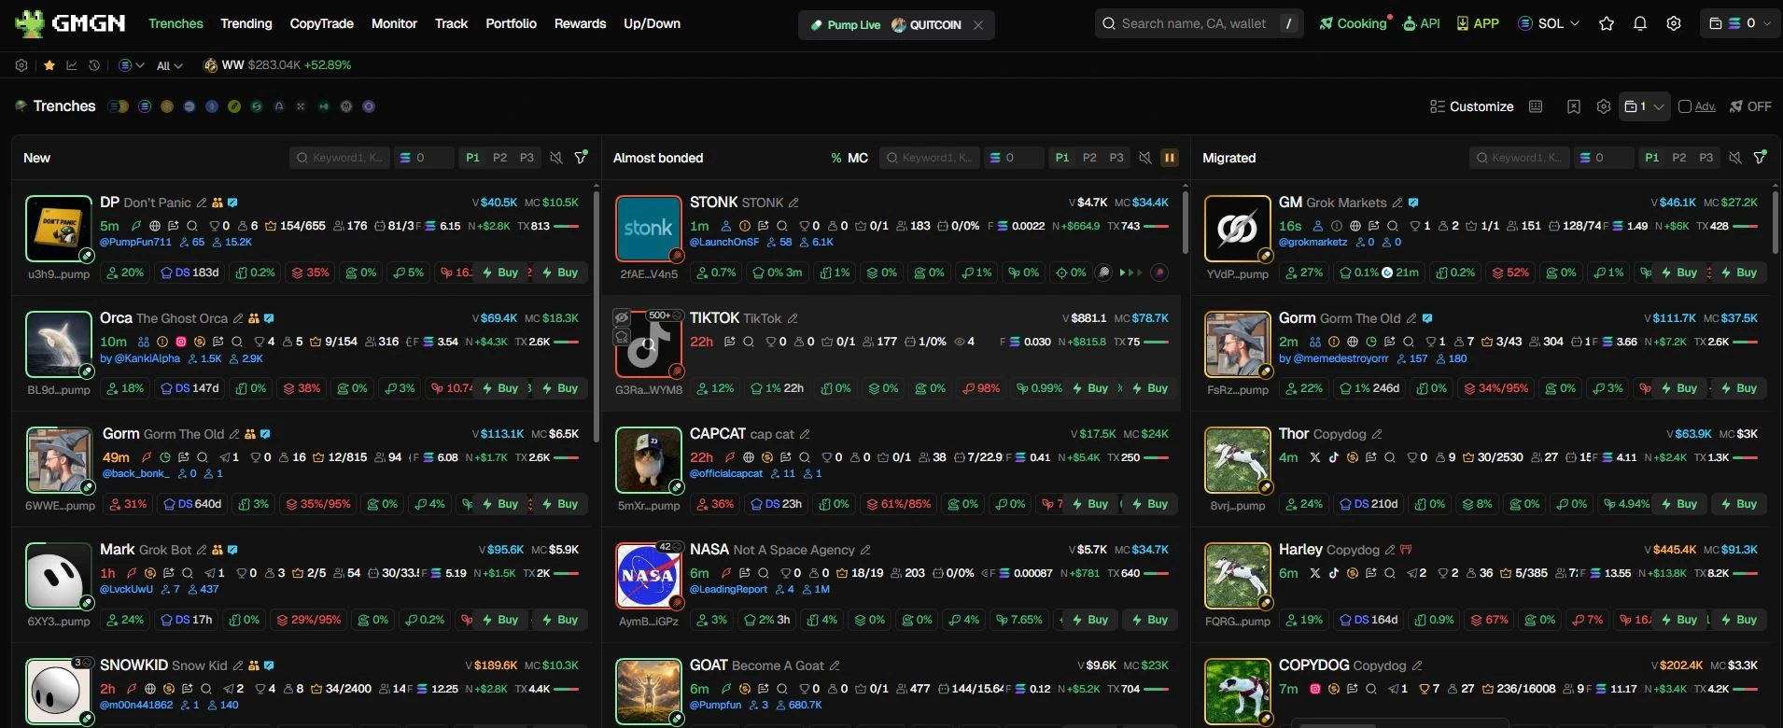Open the wallet count 1 dropdown

1644,106
